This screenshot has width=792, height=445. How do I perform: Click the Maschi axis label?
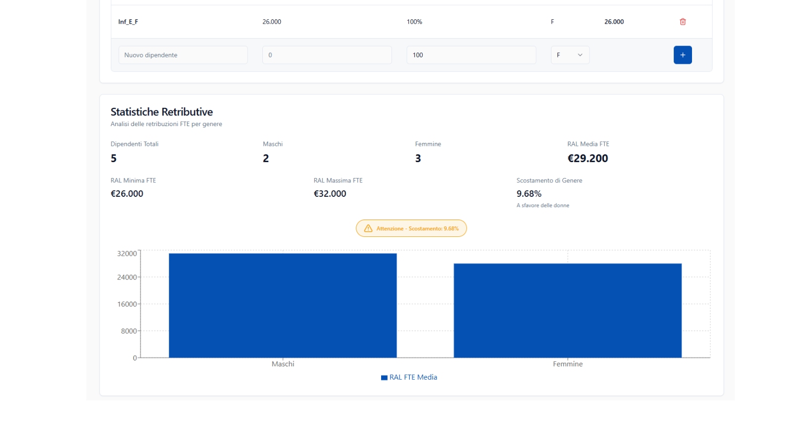tap(283, 364)
